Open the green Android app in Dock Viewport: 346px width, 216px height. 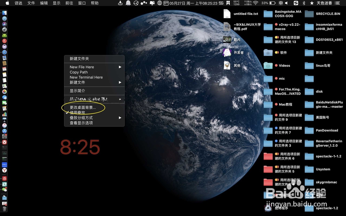click(x=4, y=36)
